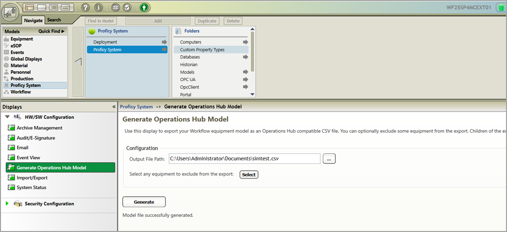The width and height of the screenshot is (507, 232).
Task: Collapse the Displays panel with double chevron
Action: click(x=114, y=106)
